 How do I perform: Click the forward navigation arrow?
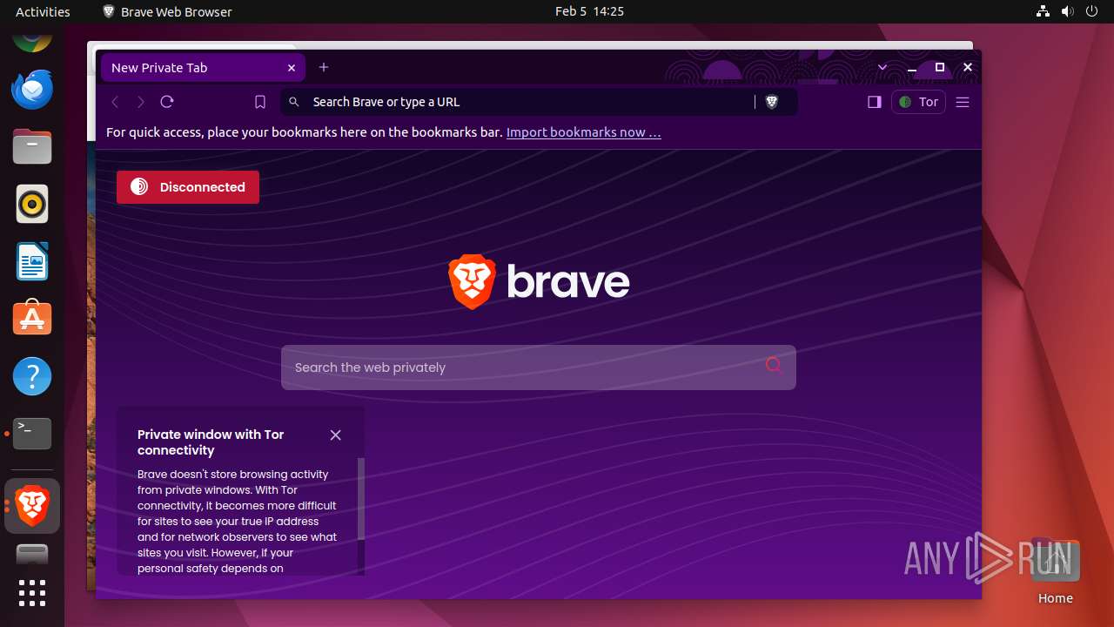141,102
